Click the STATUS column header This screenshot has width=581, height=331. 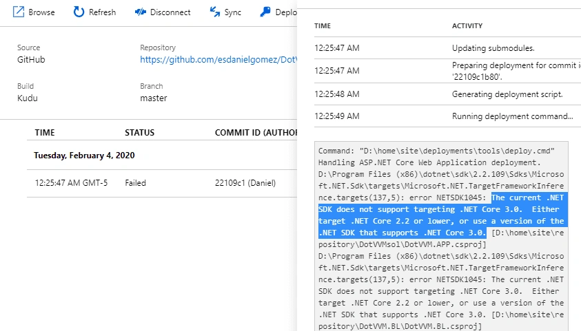pyautogui.click(x=139, y=132)
